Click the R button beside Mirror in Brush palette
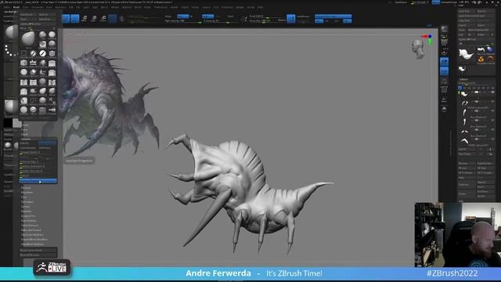Image resolution: width=501 pixels, height=282 pixels. 54,28
